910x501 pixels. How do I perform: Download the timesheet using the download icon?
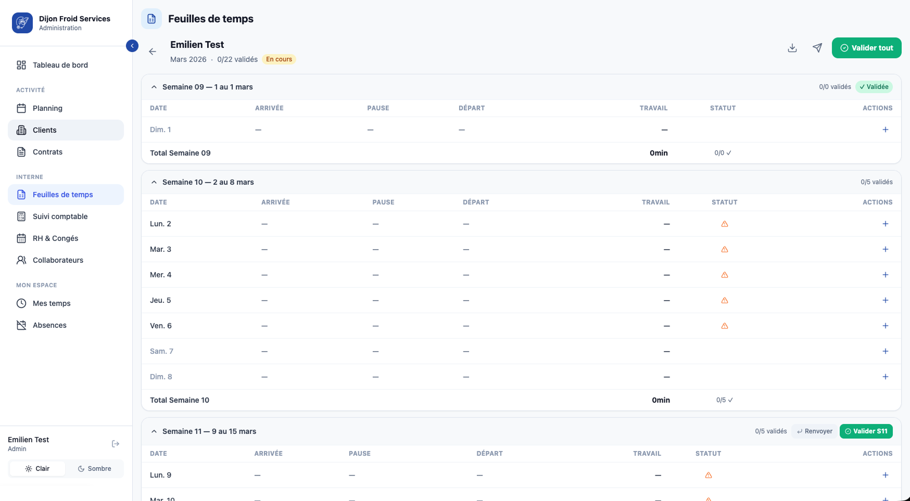pyautogui.click(x=792, y=48)
